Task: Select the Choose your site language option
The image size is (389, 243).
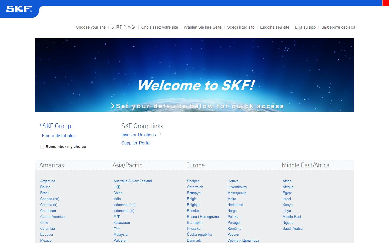Action: tap(90, 27)
